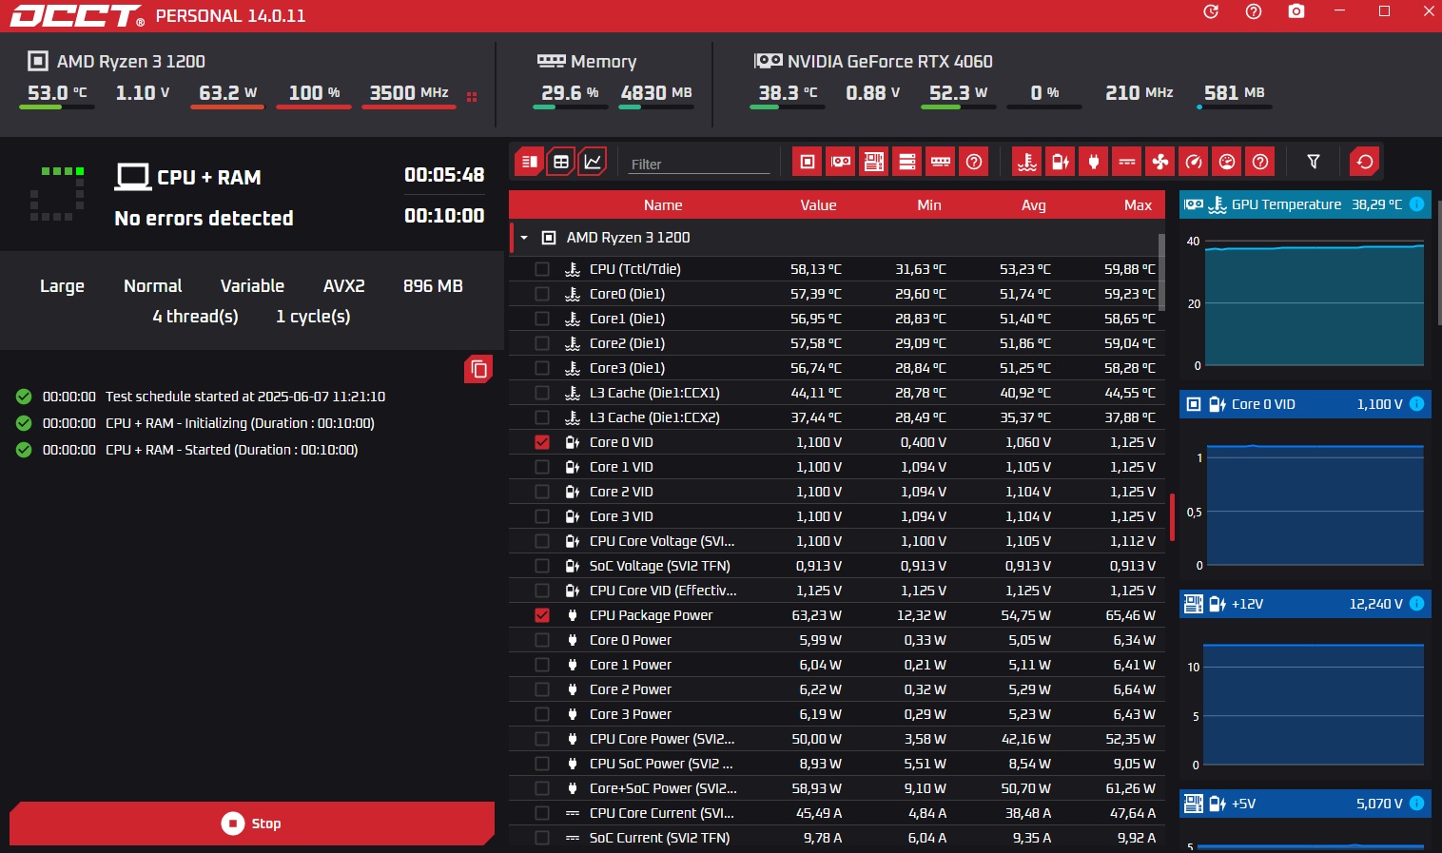Click the AVX2 instruction set label
Viewport: 1442px width, 853px height.
344,286
